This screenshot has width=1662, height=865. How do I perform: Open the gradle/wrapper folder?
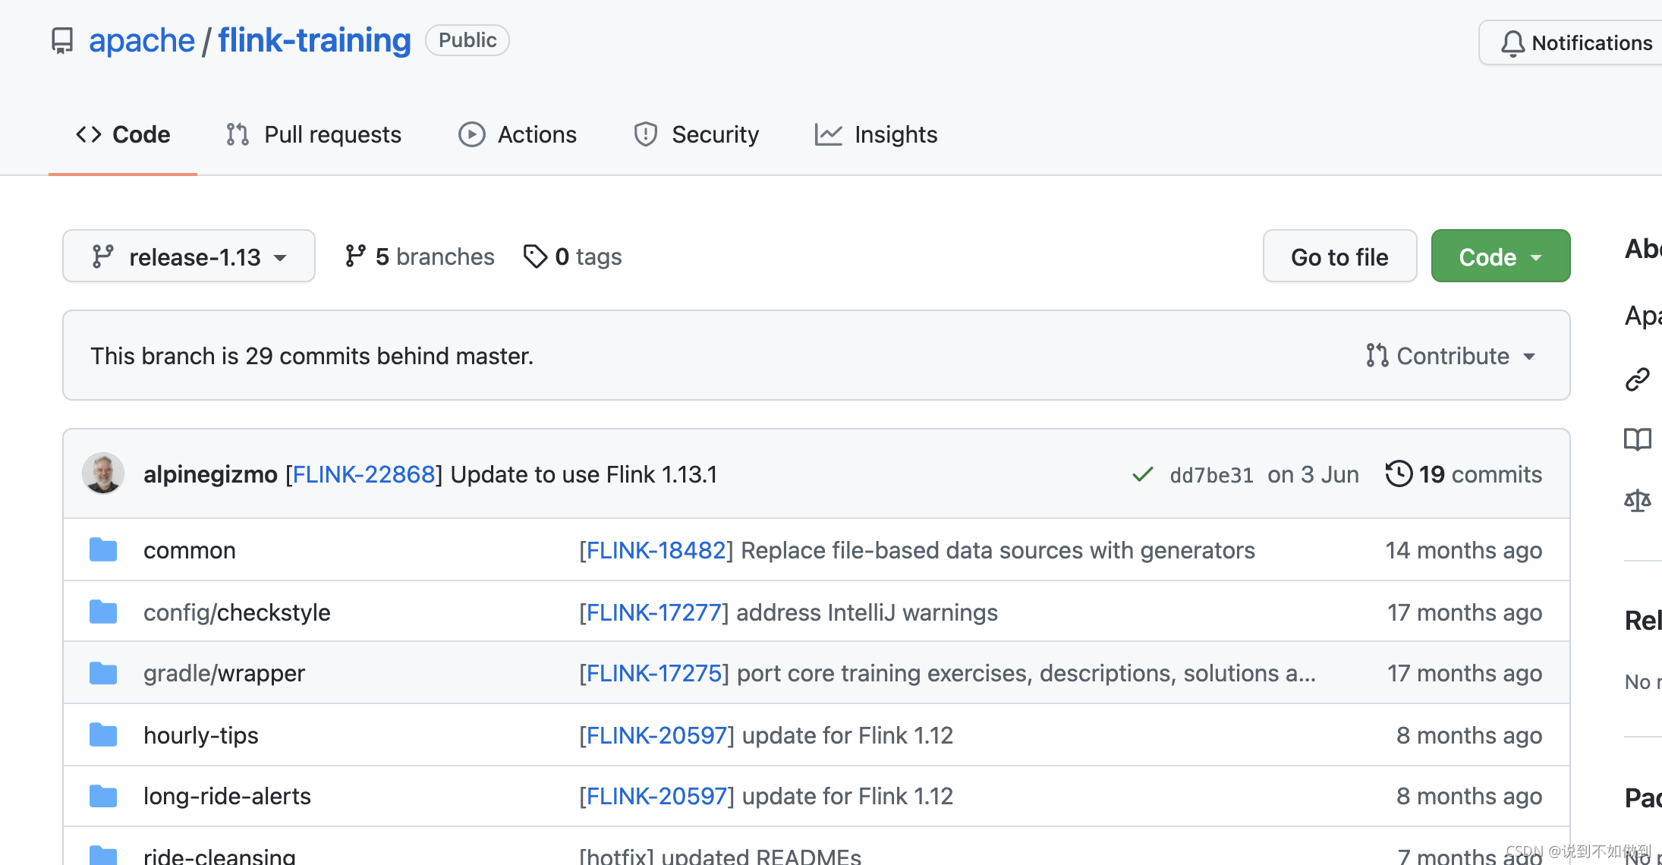[224, 673]
